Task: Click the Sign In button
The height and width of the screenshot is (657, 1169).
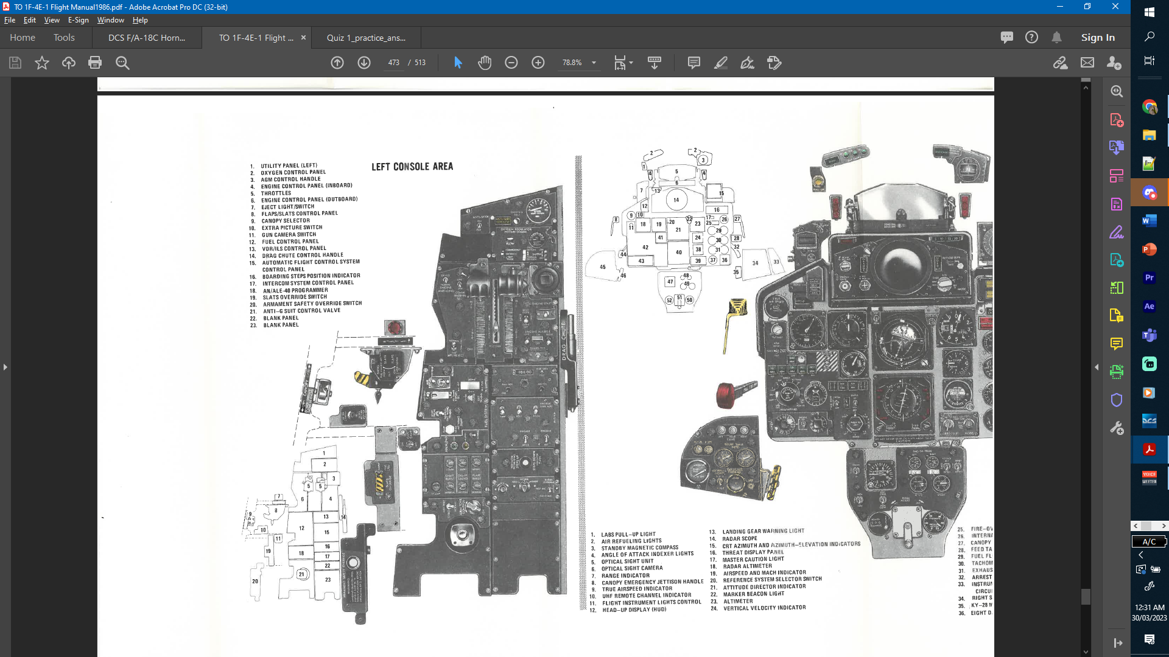Action: pos(1098,38)
